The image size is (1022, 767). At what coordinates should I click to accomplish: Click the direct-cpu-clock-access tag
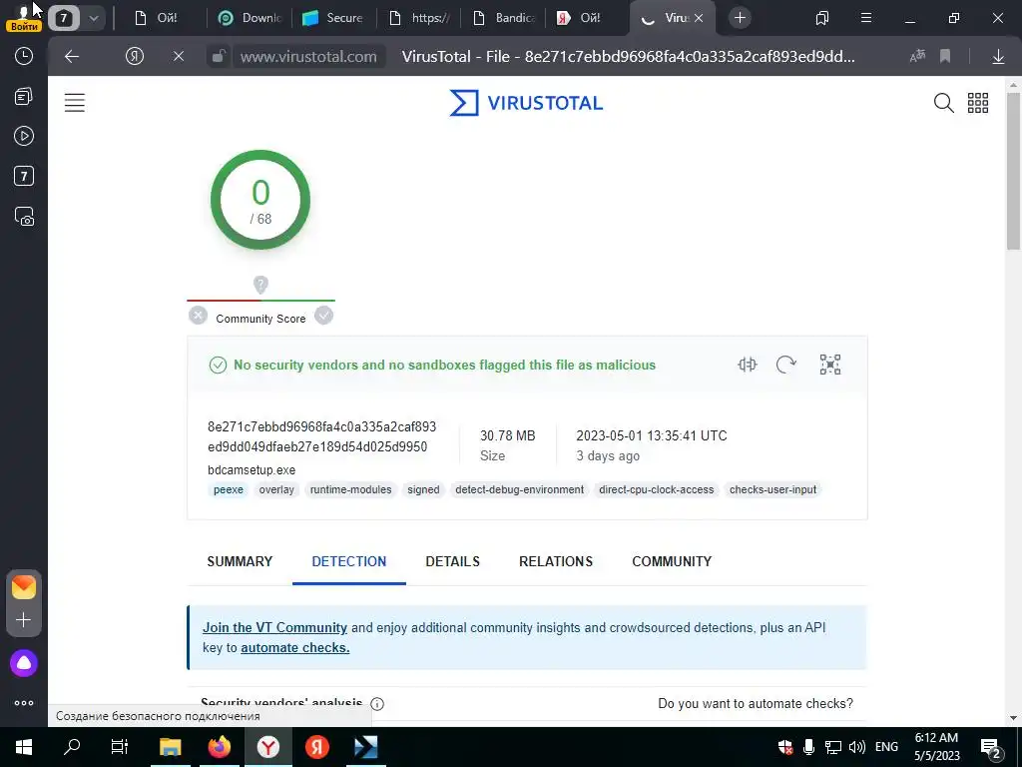pyautogui.click(x=657, y=489)
